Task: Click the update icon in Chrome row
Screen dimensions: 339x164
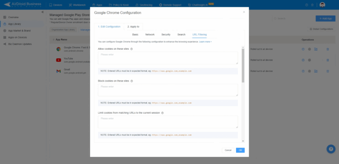Action: [303, 49]
